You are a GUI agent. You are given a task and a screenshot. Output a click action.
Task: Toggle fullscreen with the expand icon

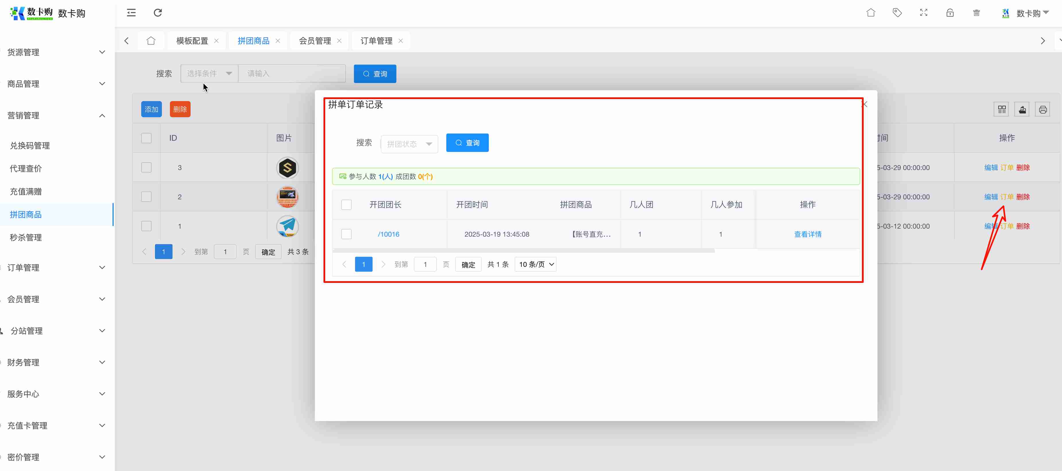tap(923, 13)
